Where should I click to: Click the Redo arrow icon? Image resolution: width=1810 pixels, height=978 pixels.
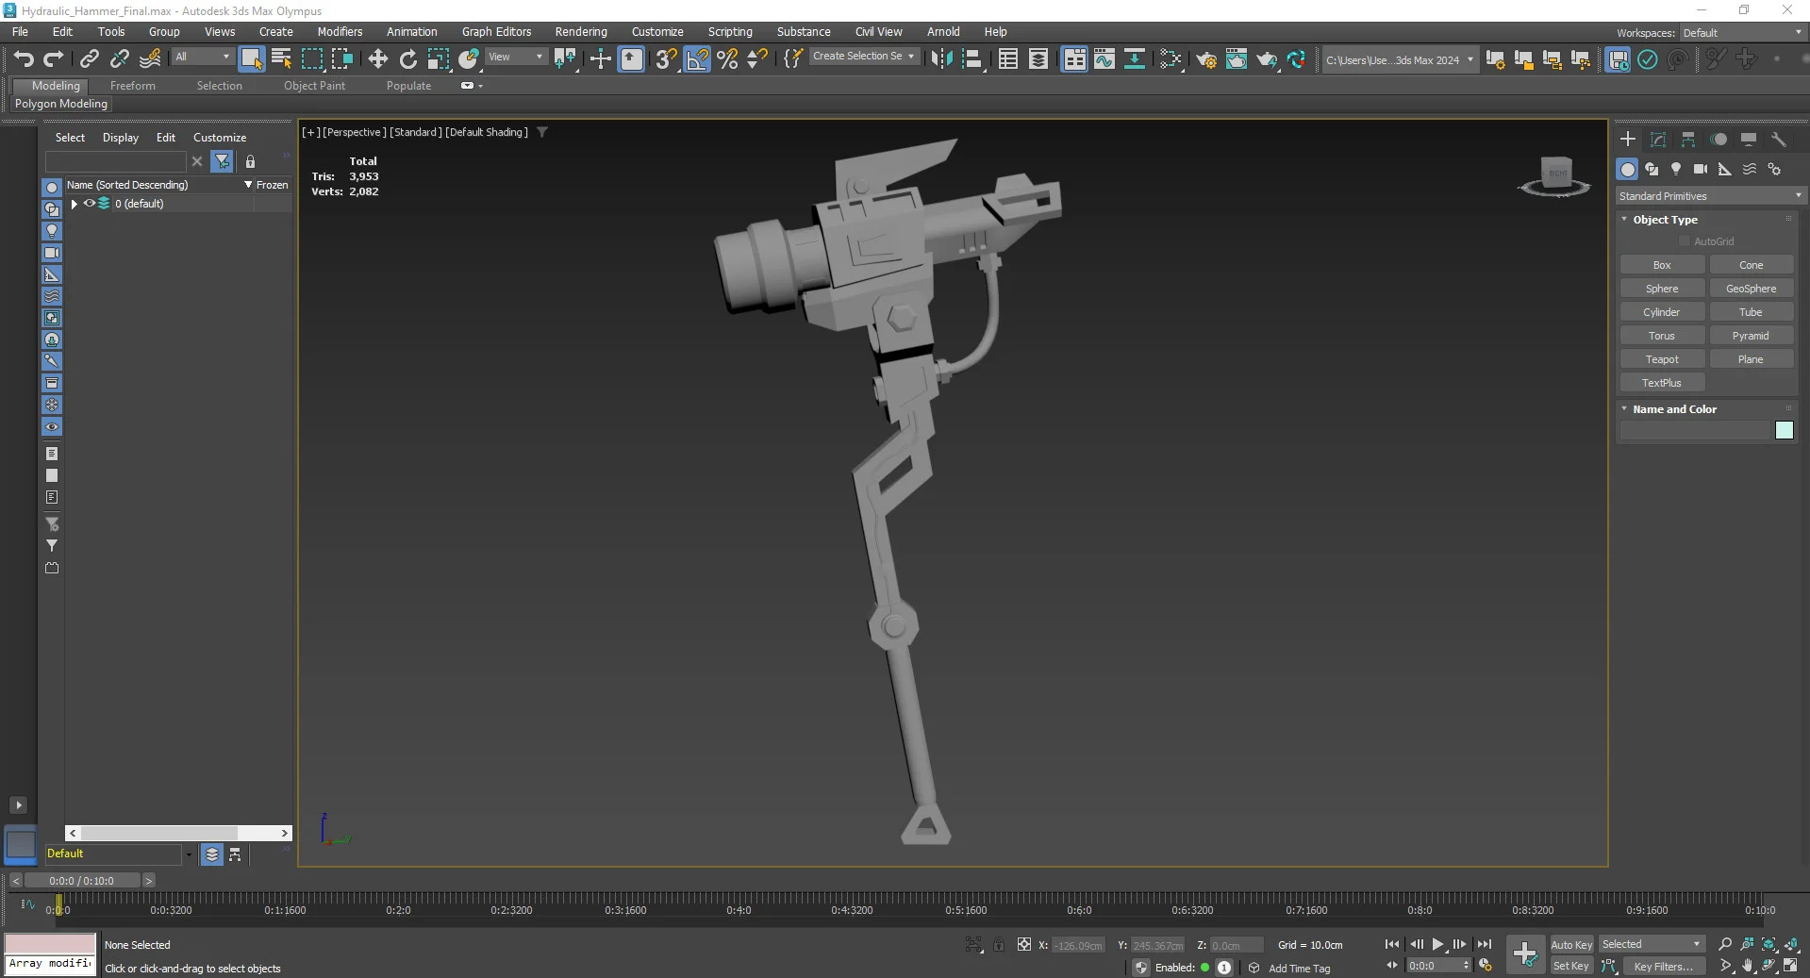54,58
